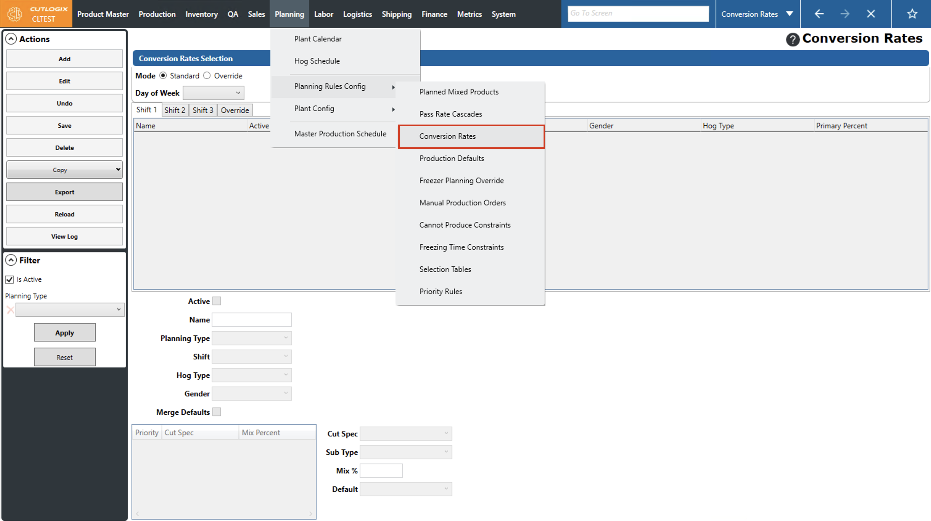The image size is (931, 521).
Task: Switch to the Shift 2 tab
Action: pyautogui.click(x=175, y=110)
